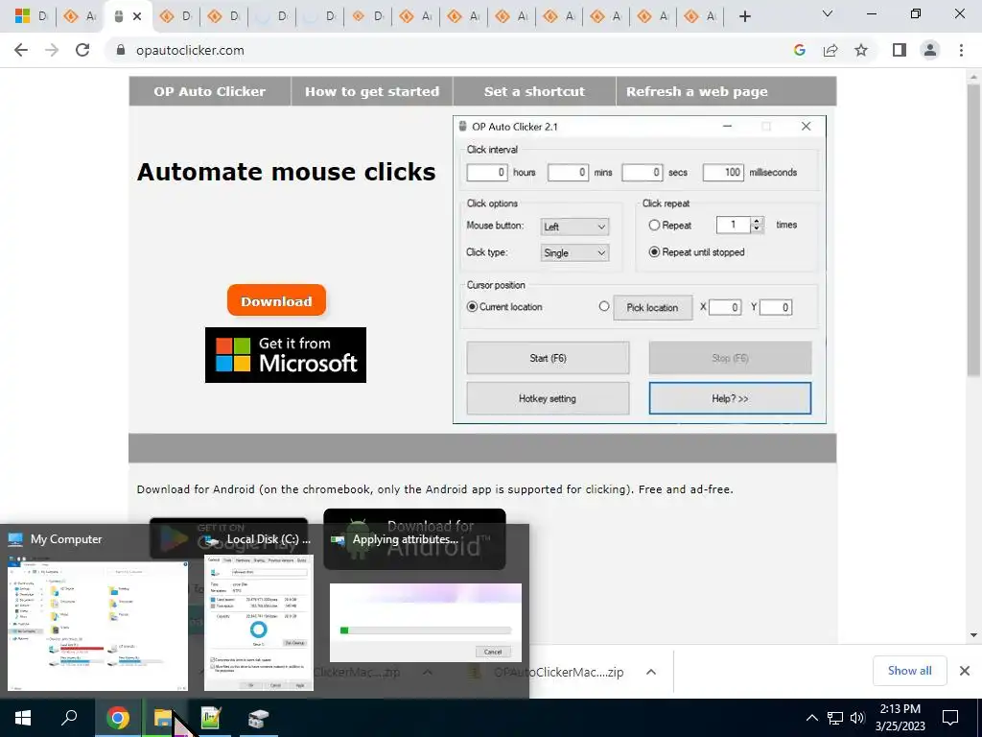Open the network tray icon

pos(835,718)
